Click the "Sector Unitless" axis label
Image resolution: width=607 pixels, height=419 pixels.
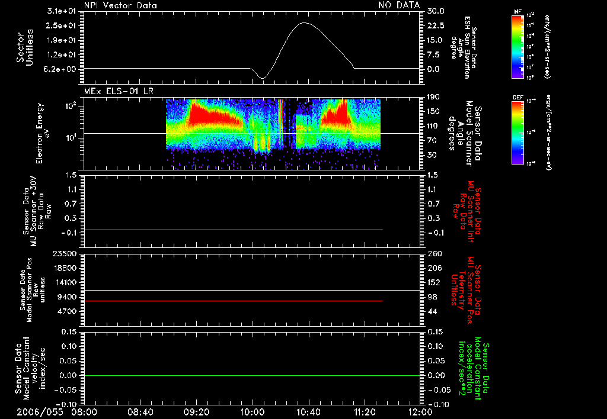tap(25, 47)
